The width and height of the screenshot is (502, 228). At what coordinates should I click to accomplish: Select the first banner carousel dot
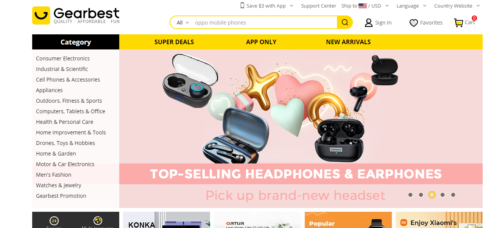(x=410, y=195)
